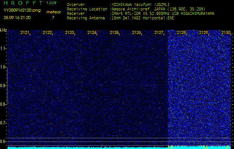Click the Ovserver label
The height and width of the screenshot is (149, 234).
[x=76, y=4]
